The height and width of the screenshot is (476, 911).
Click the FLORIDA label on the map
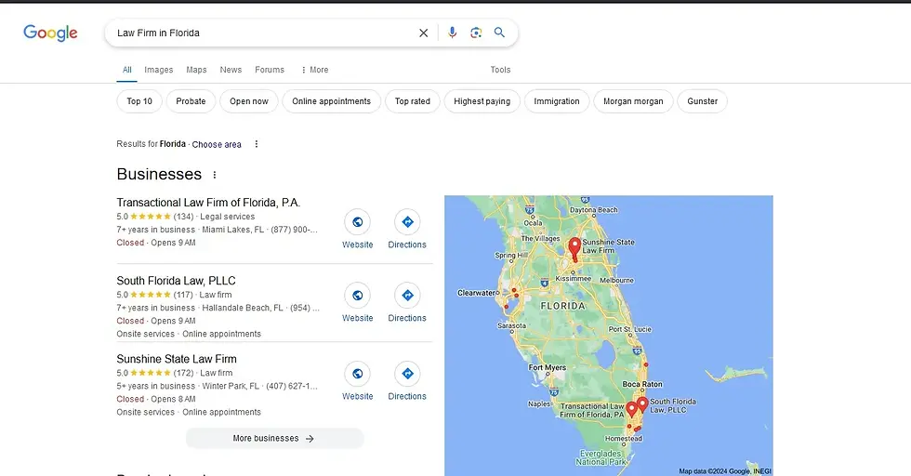click(x=562, y=306)
